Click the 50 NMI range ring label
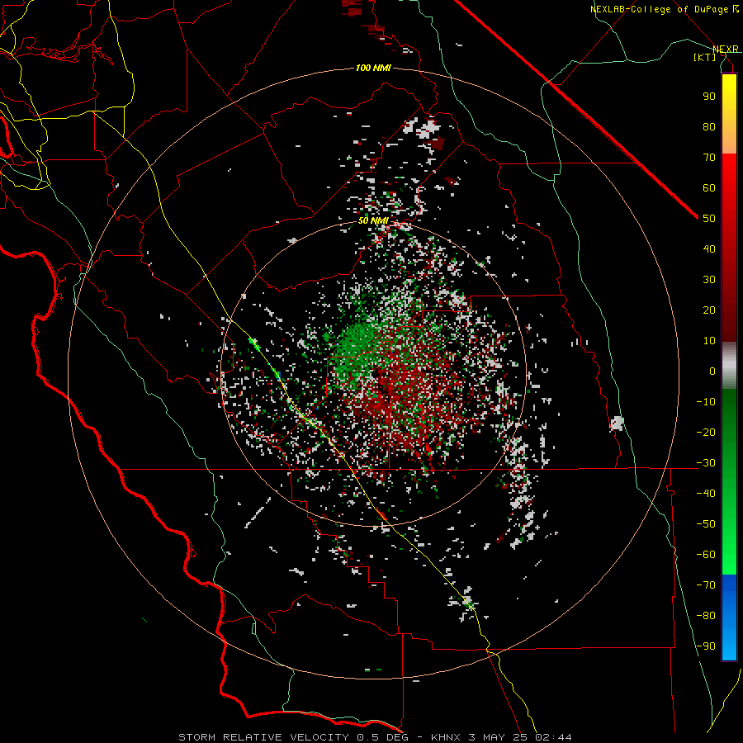This screenshot has height=743, width=743. point(373,220)
